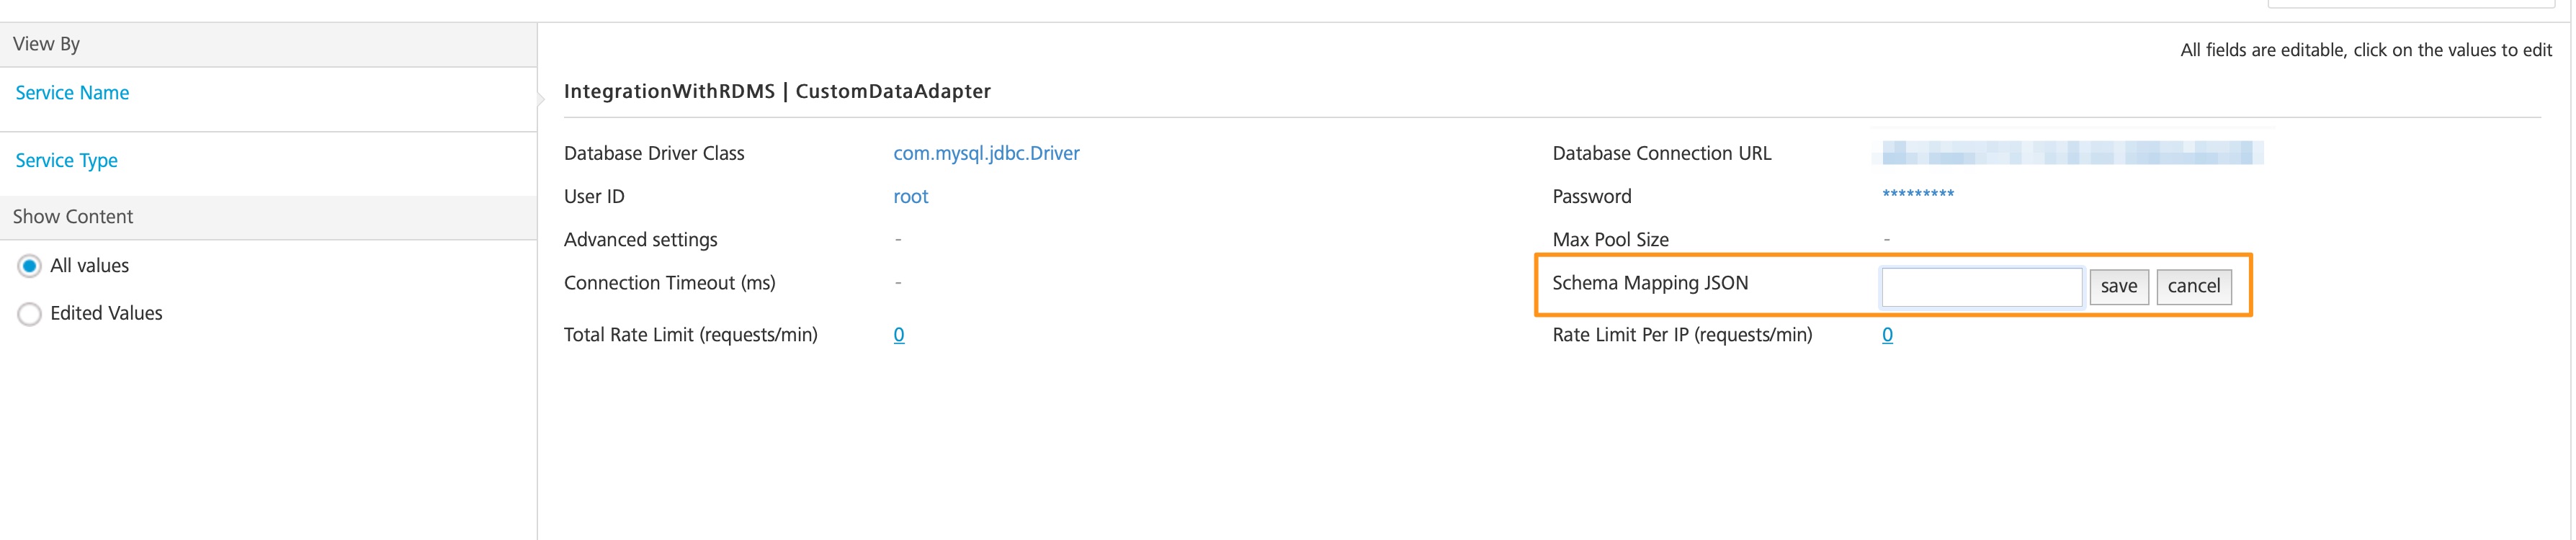Cancel editing Schema Mapping JSON
The height and width of the screenshot is (540, 2576).
point(2194,286)
